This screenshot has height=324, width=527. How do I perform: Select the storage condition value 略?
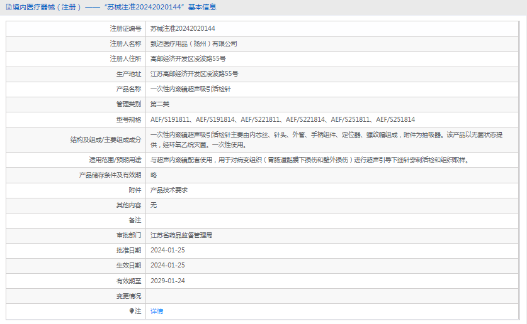[154, 175]
